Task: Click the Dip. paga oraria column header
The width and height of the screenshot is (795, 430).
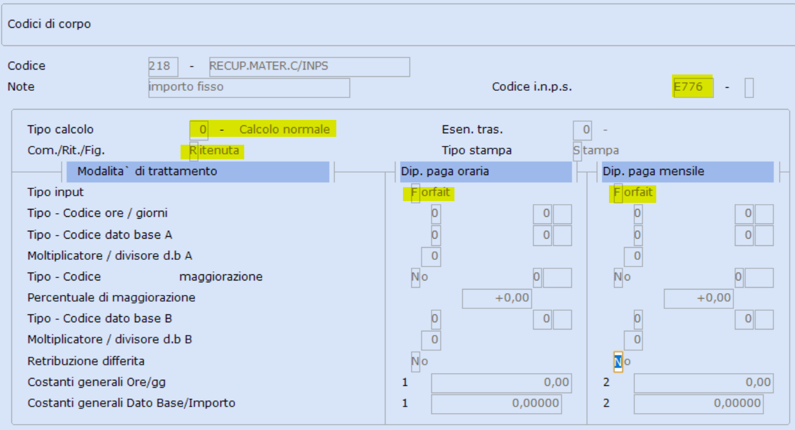Action: tap(485, 171)
